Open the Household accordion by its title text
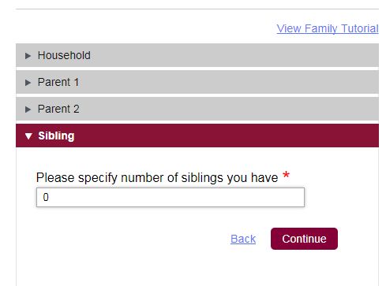This screenshot has width=386, height=286. pyautogui.click(x=64, y=55)
